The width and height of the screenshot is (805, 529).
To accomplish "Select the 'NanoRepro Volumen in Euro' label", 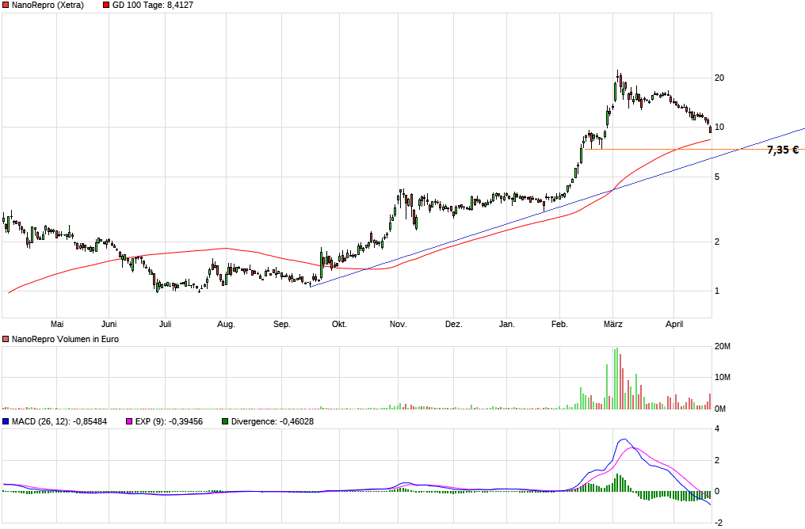I will [65, 339].
